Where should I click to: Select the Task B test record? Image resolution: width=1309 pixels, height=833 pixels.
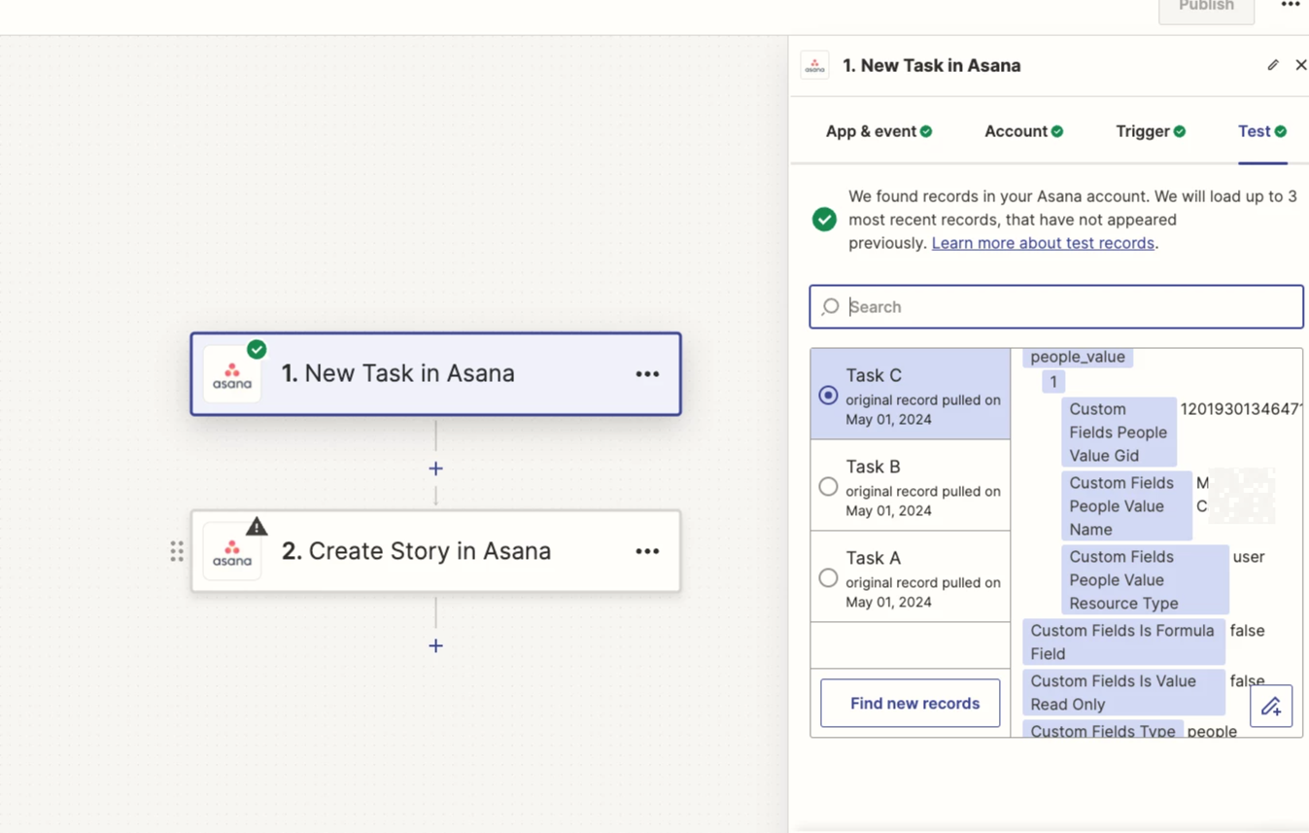pos(828,486)
